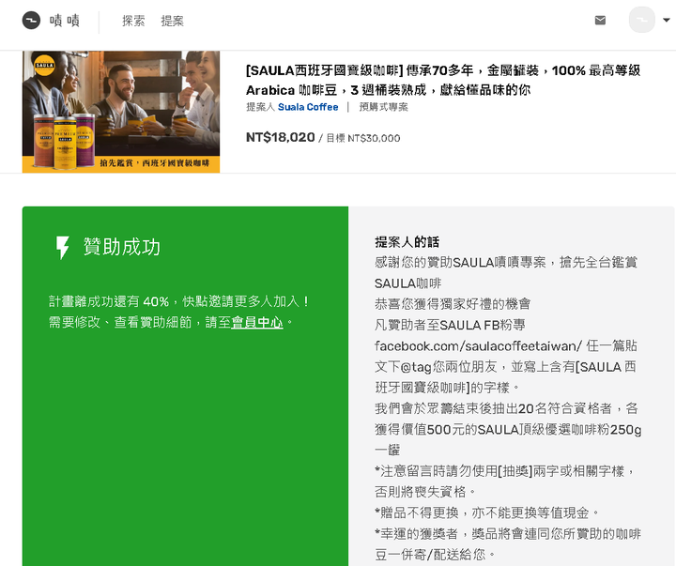
Task: Click the facebook.com/saulacoffeetaiwan/ text
Action: [x=478, y=345]
